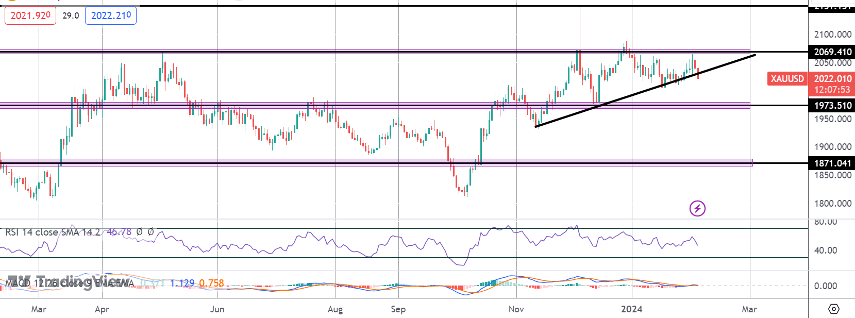855x318 pixels.
Task: Click the 1800.000 price axis label
Action: (x=832, y=204)
